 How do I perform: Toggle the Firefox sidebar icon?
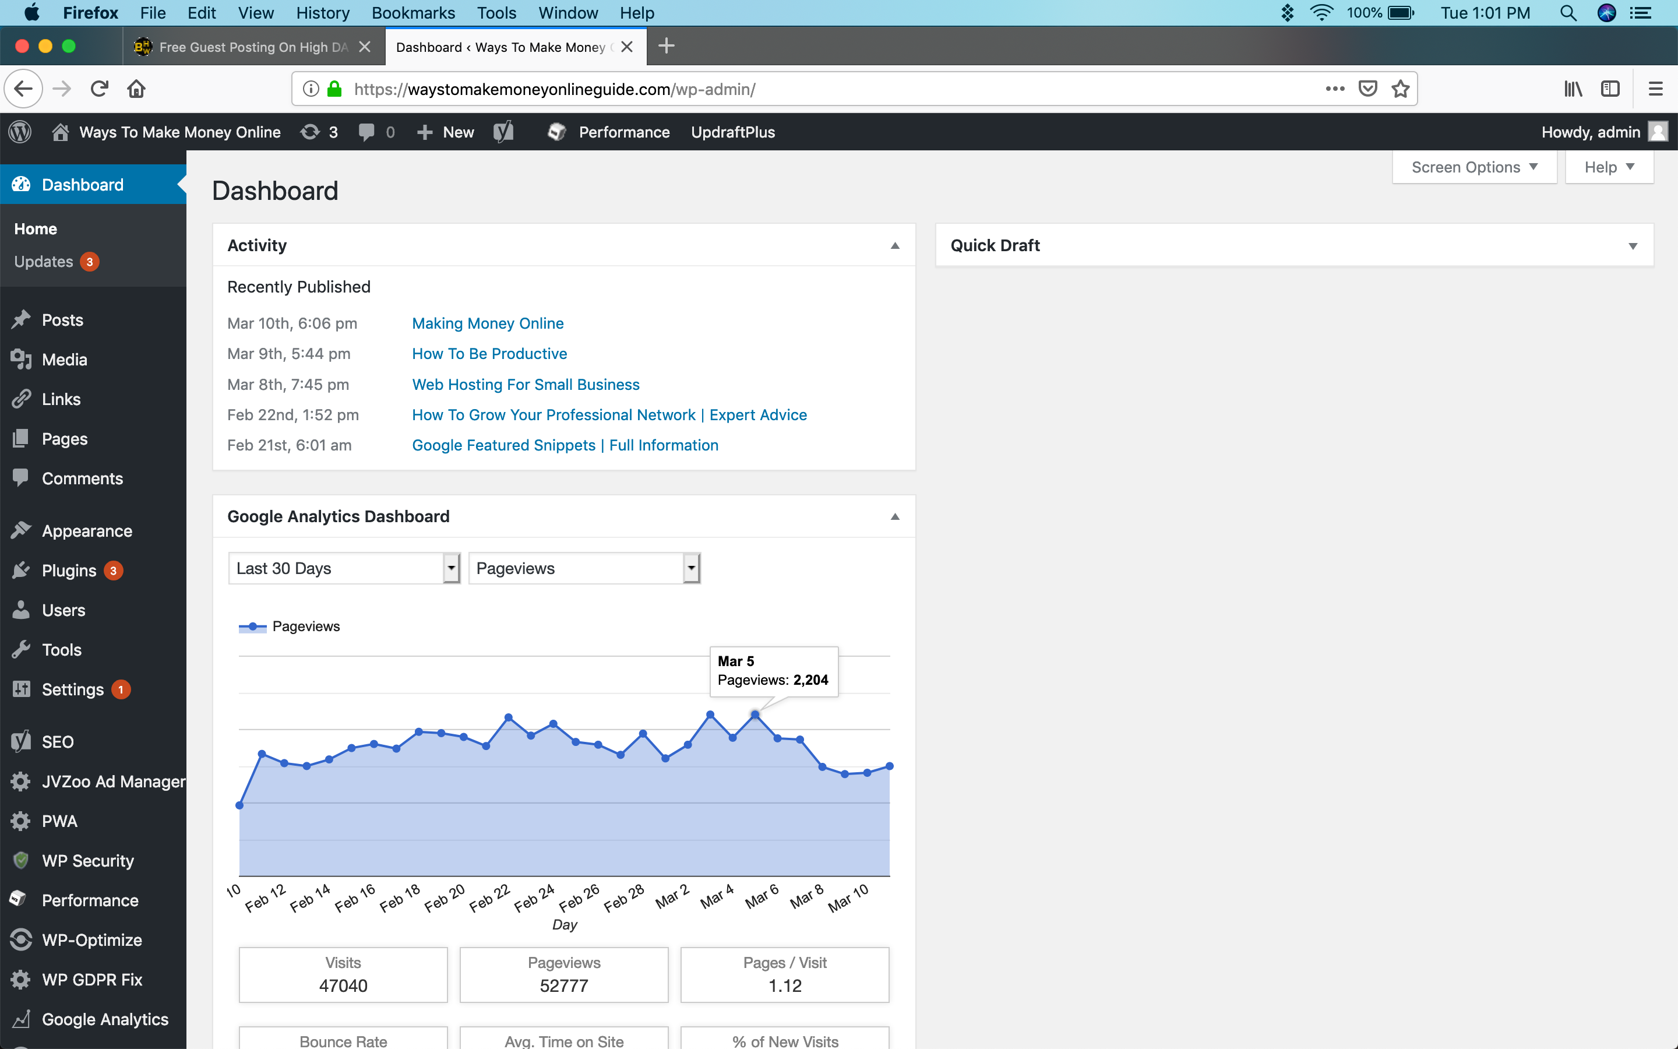point(1610,89)
